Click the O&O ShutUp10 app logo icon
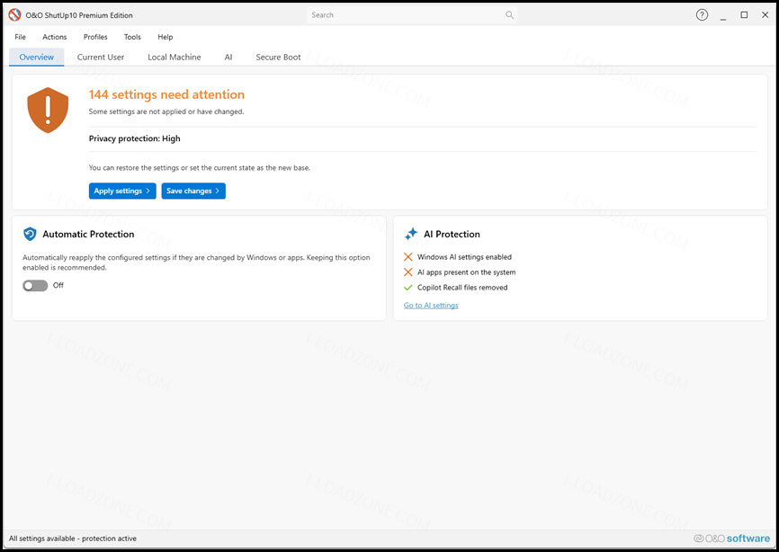Screen dimensions: 779x552 pos(15,15)
